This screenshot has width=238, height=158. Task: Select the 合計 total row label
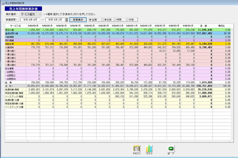point(15,86)
